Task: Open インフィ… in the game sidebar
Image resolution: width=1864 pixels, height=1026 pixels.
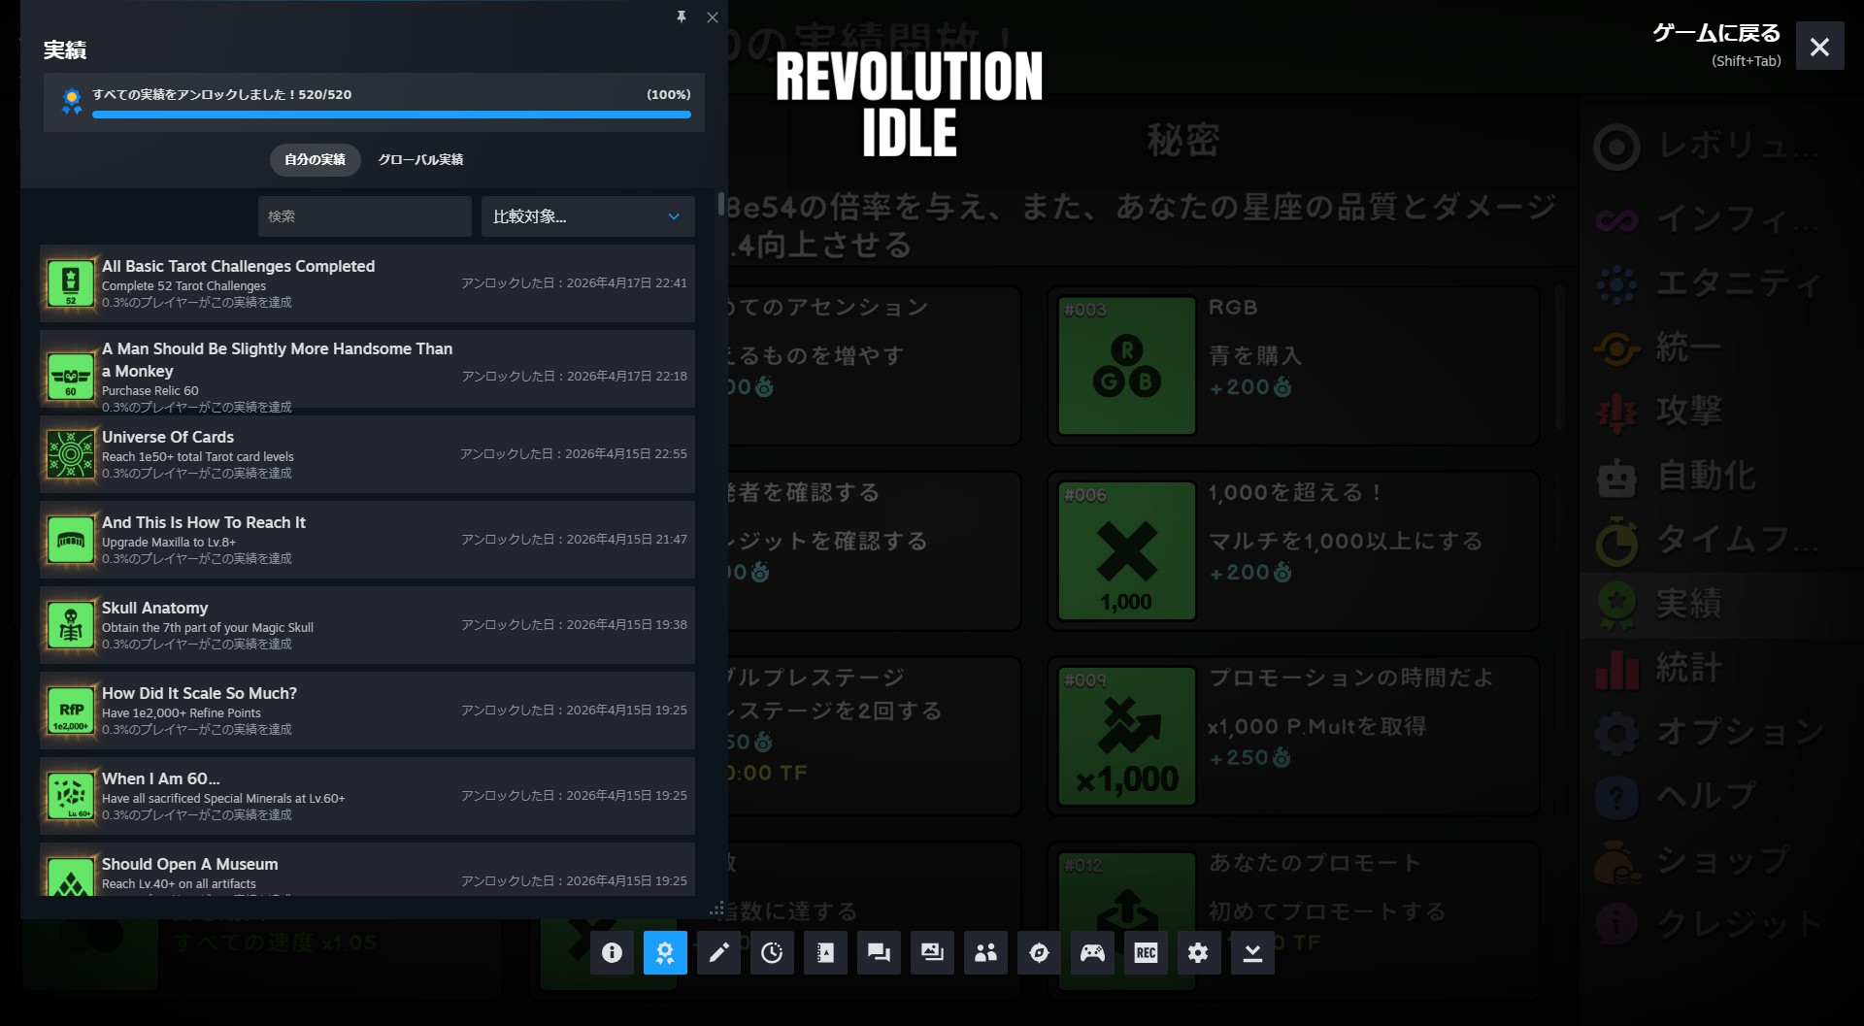Action: [x=1720, y=219]
